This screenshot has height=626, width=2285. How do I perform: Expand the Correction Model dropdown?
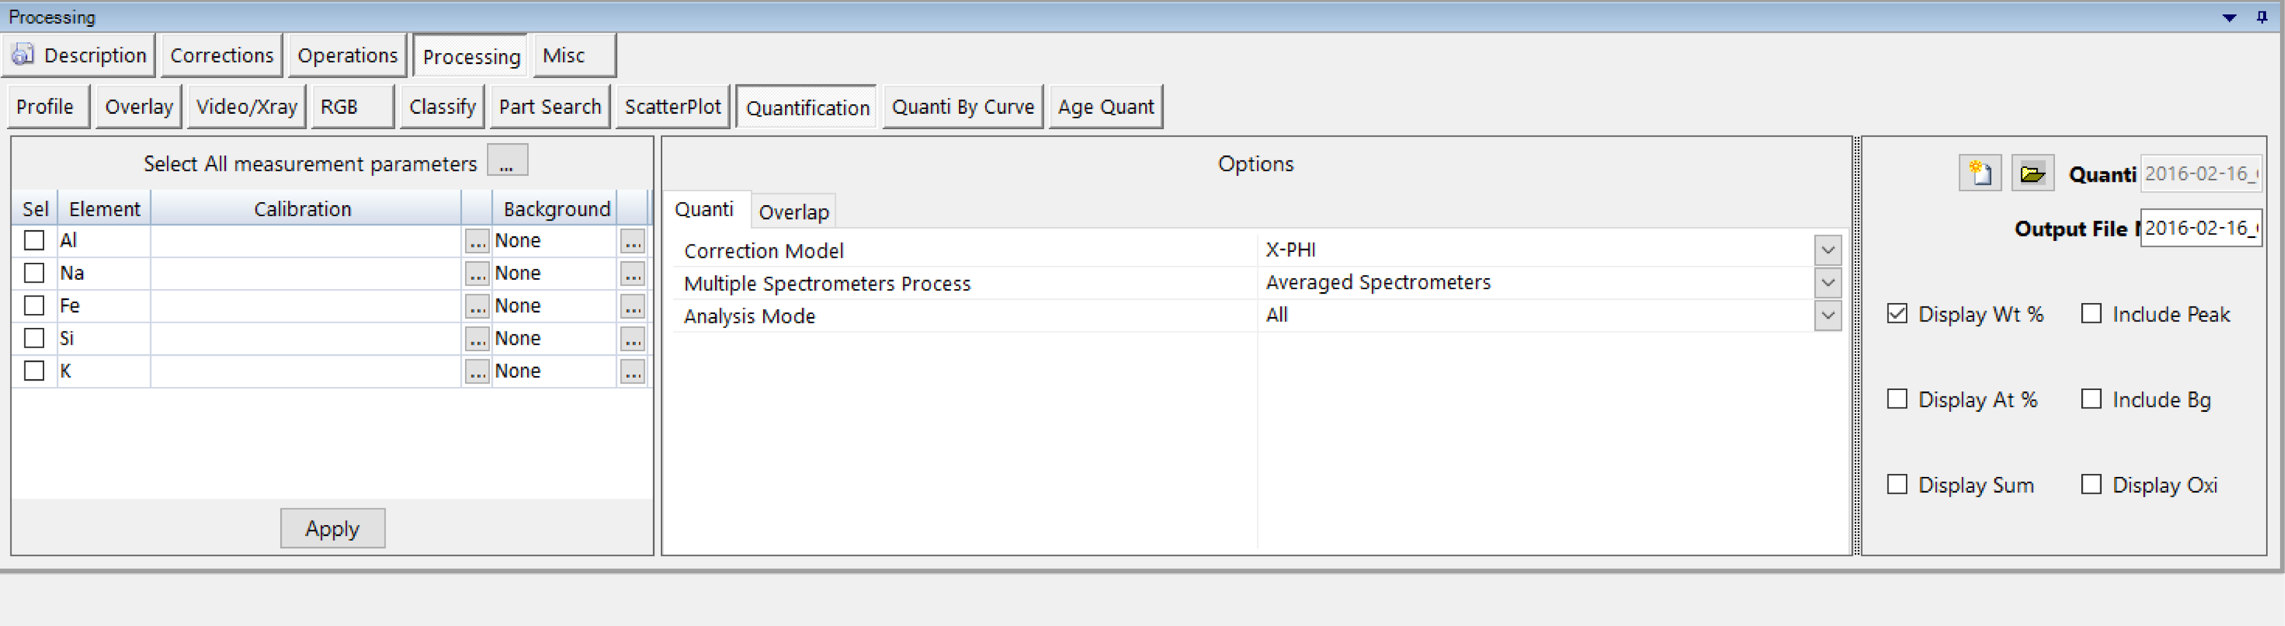[x=1826, y=250]
